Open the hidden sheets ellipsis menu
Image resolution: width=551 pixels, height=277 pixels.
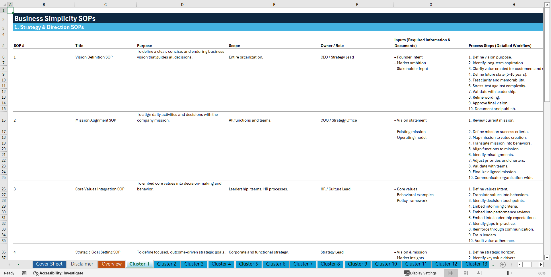494,264
